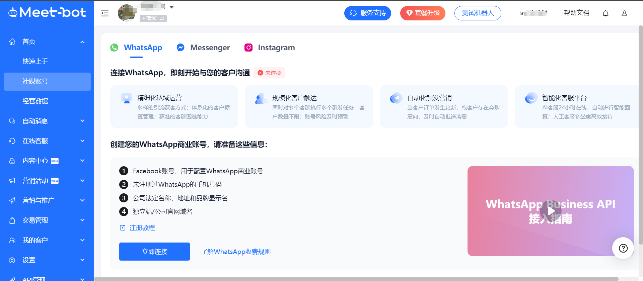Click the 在线客服 headset icon
Viewport: 643px width, 281px height.
pyautogui.click(x=12, y=141)
